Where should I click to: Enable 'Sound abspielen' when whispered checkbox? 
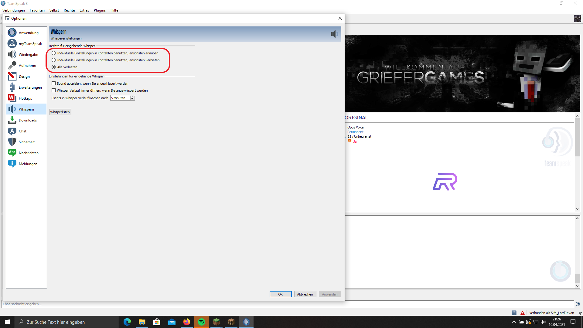(x=54, y=84)
